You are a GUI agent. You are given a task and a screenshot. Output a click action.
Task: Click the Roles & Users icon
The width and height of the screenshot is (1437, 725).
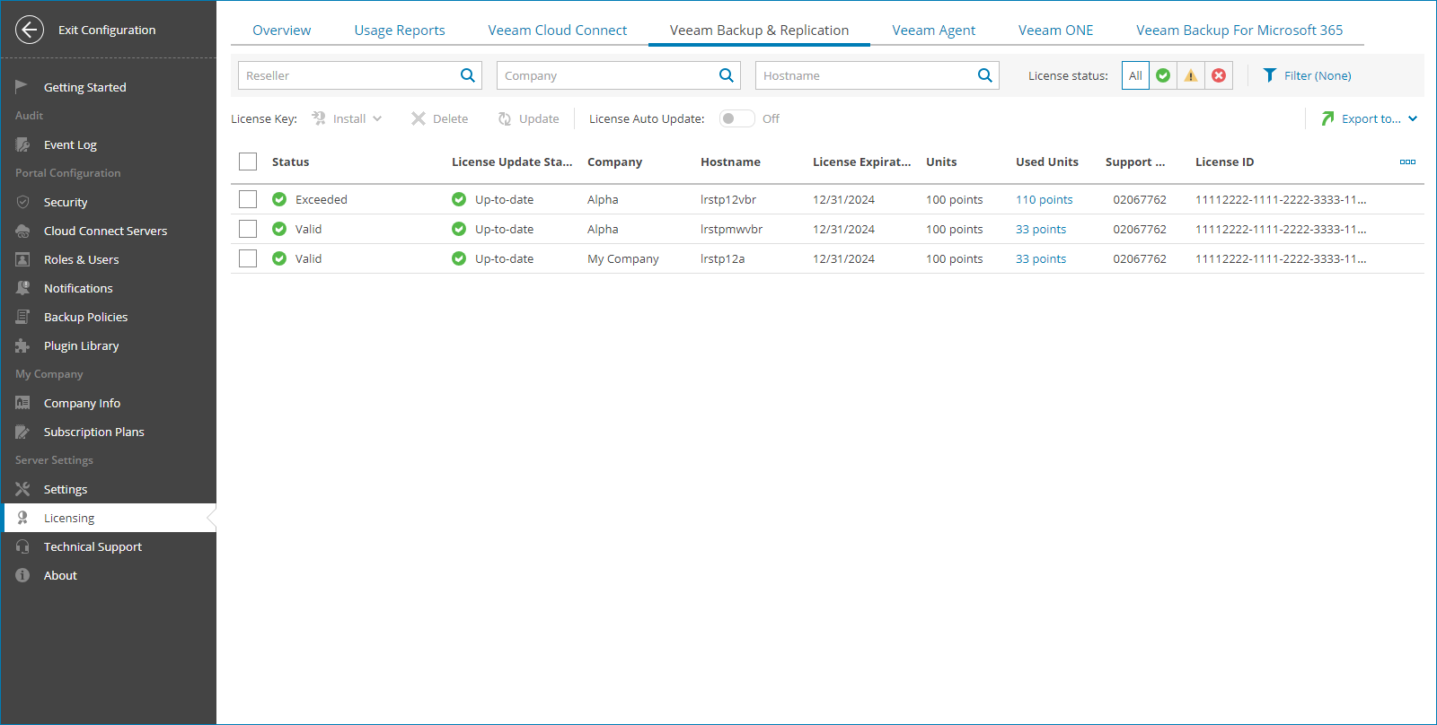click(x=22, y=259)
